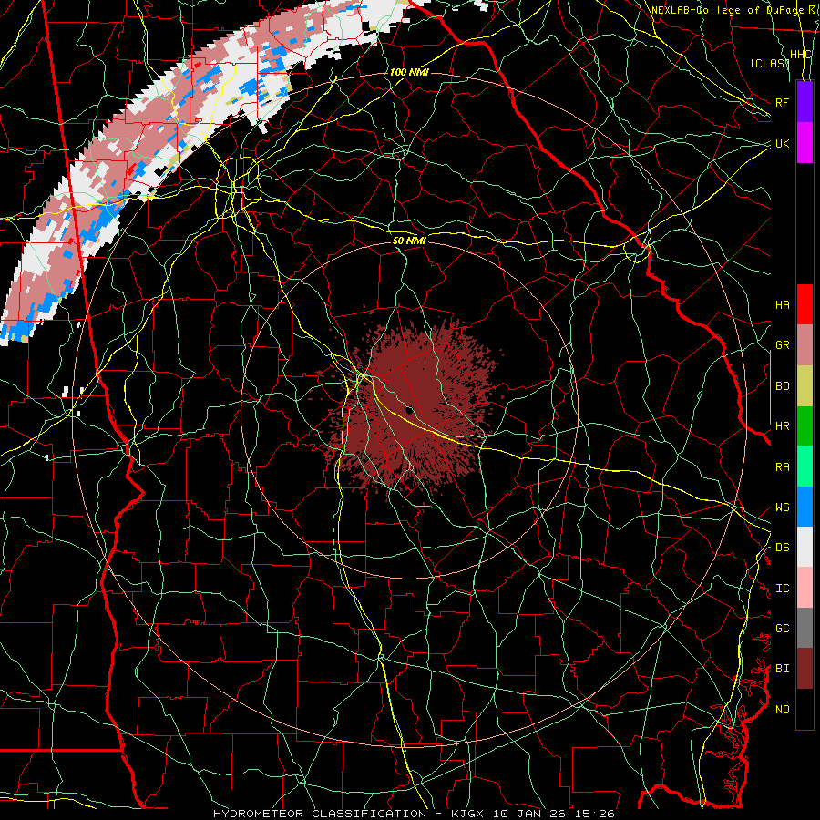Click the 15:26 timestamp
Screen dimensions: 820x820
pos(597,814)
